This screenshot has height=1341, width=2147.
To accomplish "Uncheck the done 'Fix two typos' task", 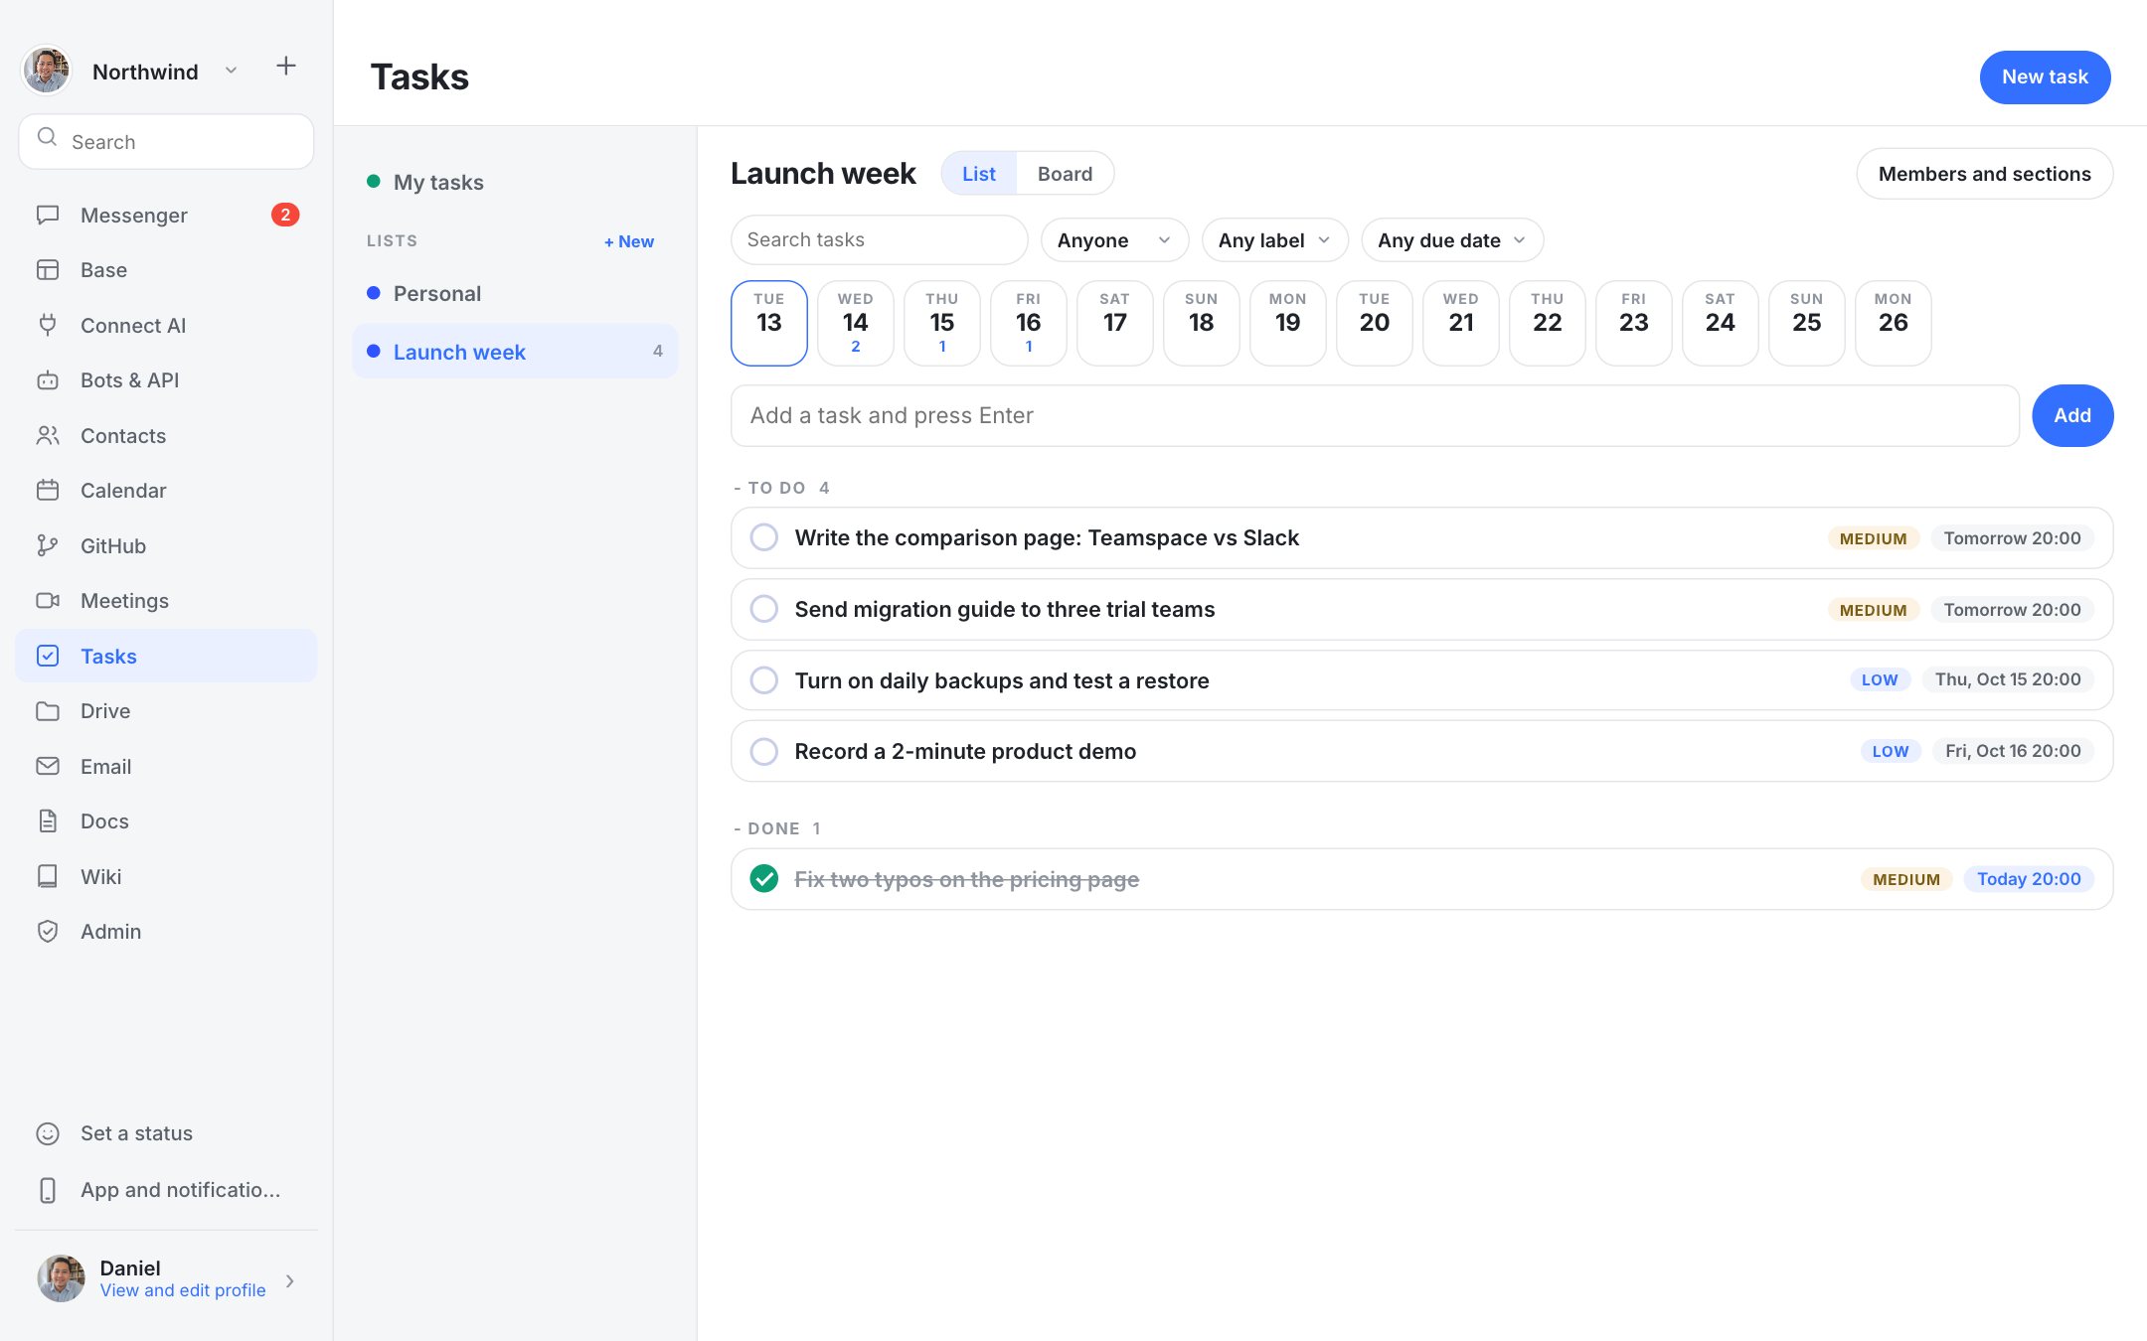I will tap(763, 879).
